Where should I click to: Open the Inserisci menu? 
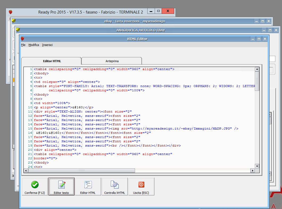coord(47,45)
